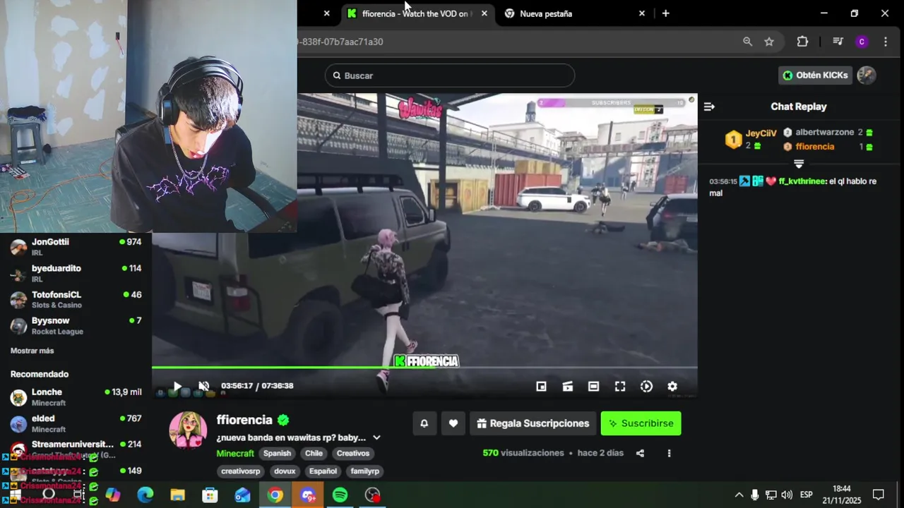
Task: Open the ffiorencia channel name link
Action: pyautogui.click(x=244, y=420)
